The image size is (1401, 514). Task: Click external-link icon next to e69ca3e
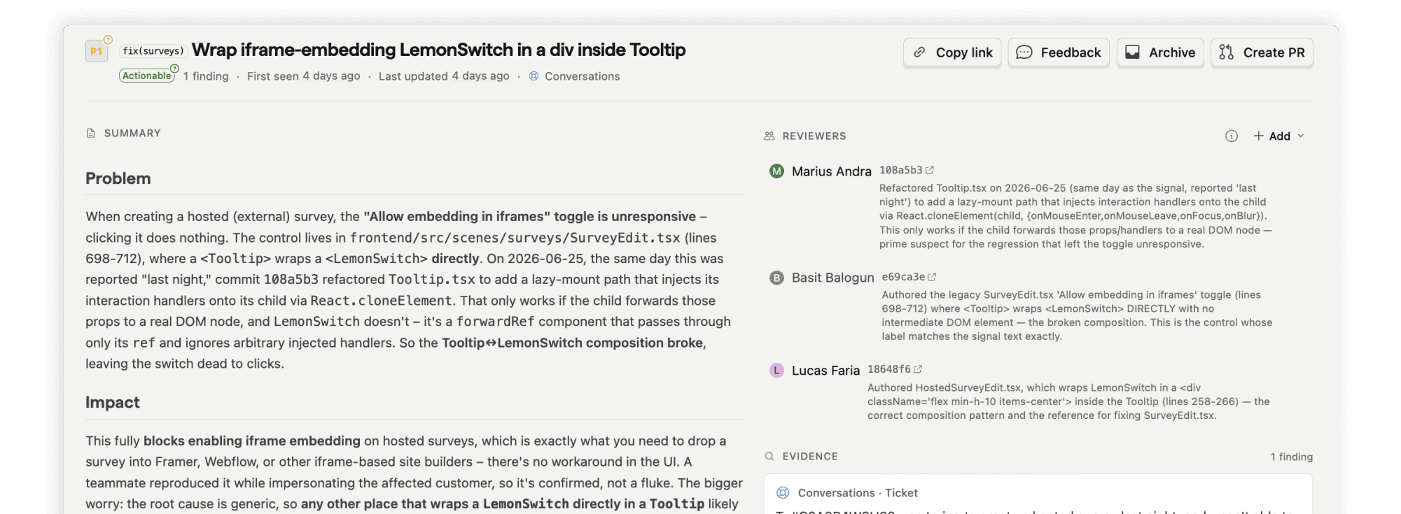point(932,277)
